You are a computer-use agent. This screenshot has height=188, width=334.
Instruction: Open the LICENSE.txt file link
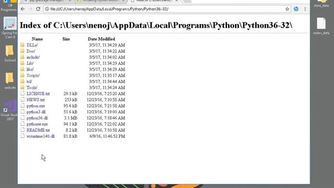pos(38,93)
